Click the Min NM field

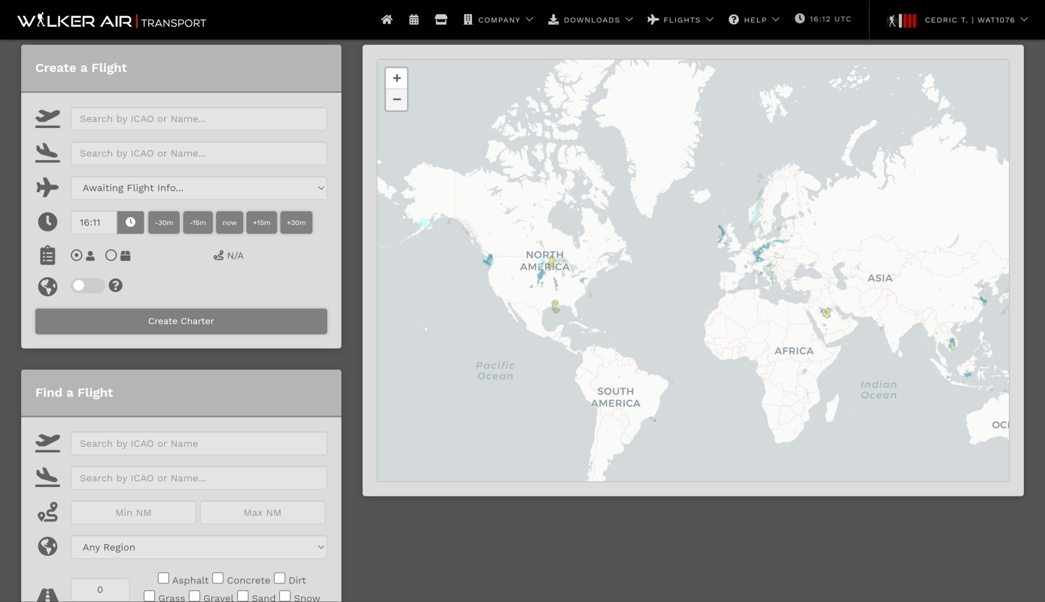click(133, 513)
